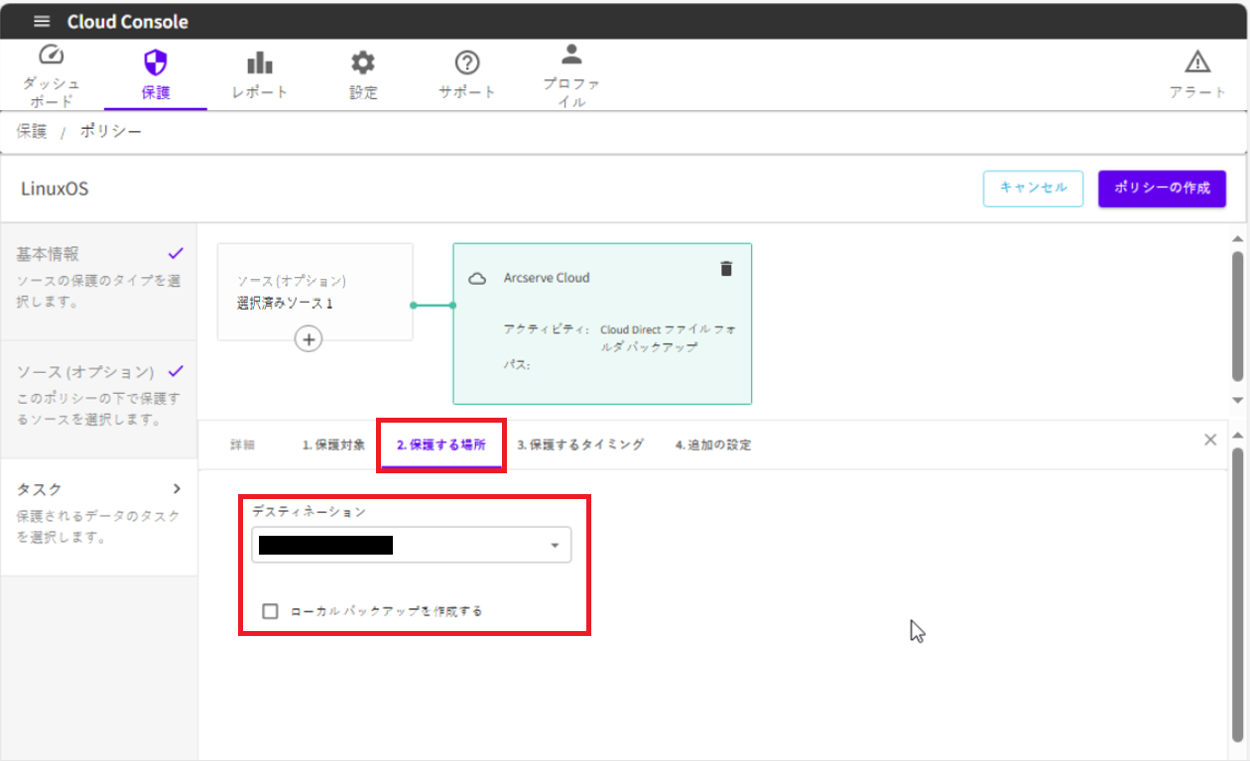The image size is (1250, 761).
Task: Close the task settings panel
Action: tap(1210, 441)
